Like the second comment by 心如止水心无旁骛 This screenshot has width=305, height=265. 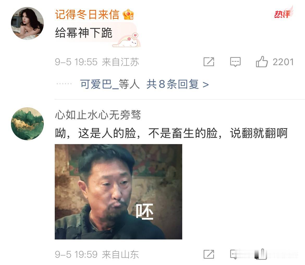261,254
